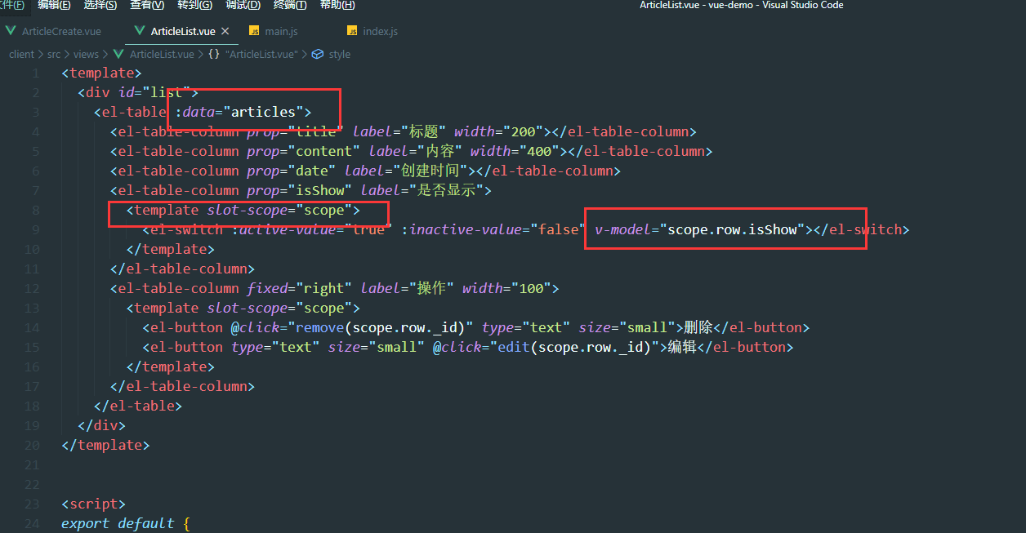Click the closing </el-switch> tag
Image resolution: width=1026 pixels, height=533 pixels.
tap(862, 229)
